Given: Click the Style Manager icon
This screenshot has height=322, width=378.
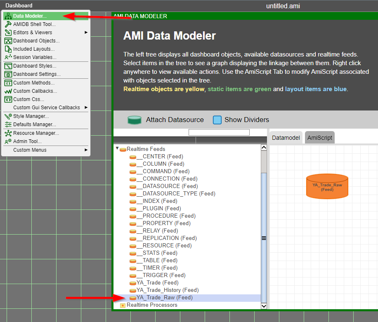Looking at the screenshot, I should click(x=8, y=116).
